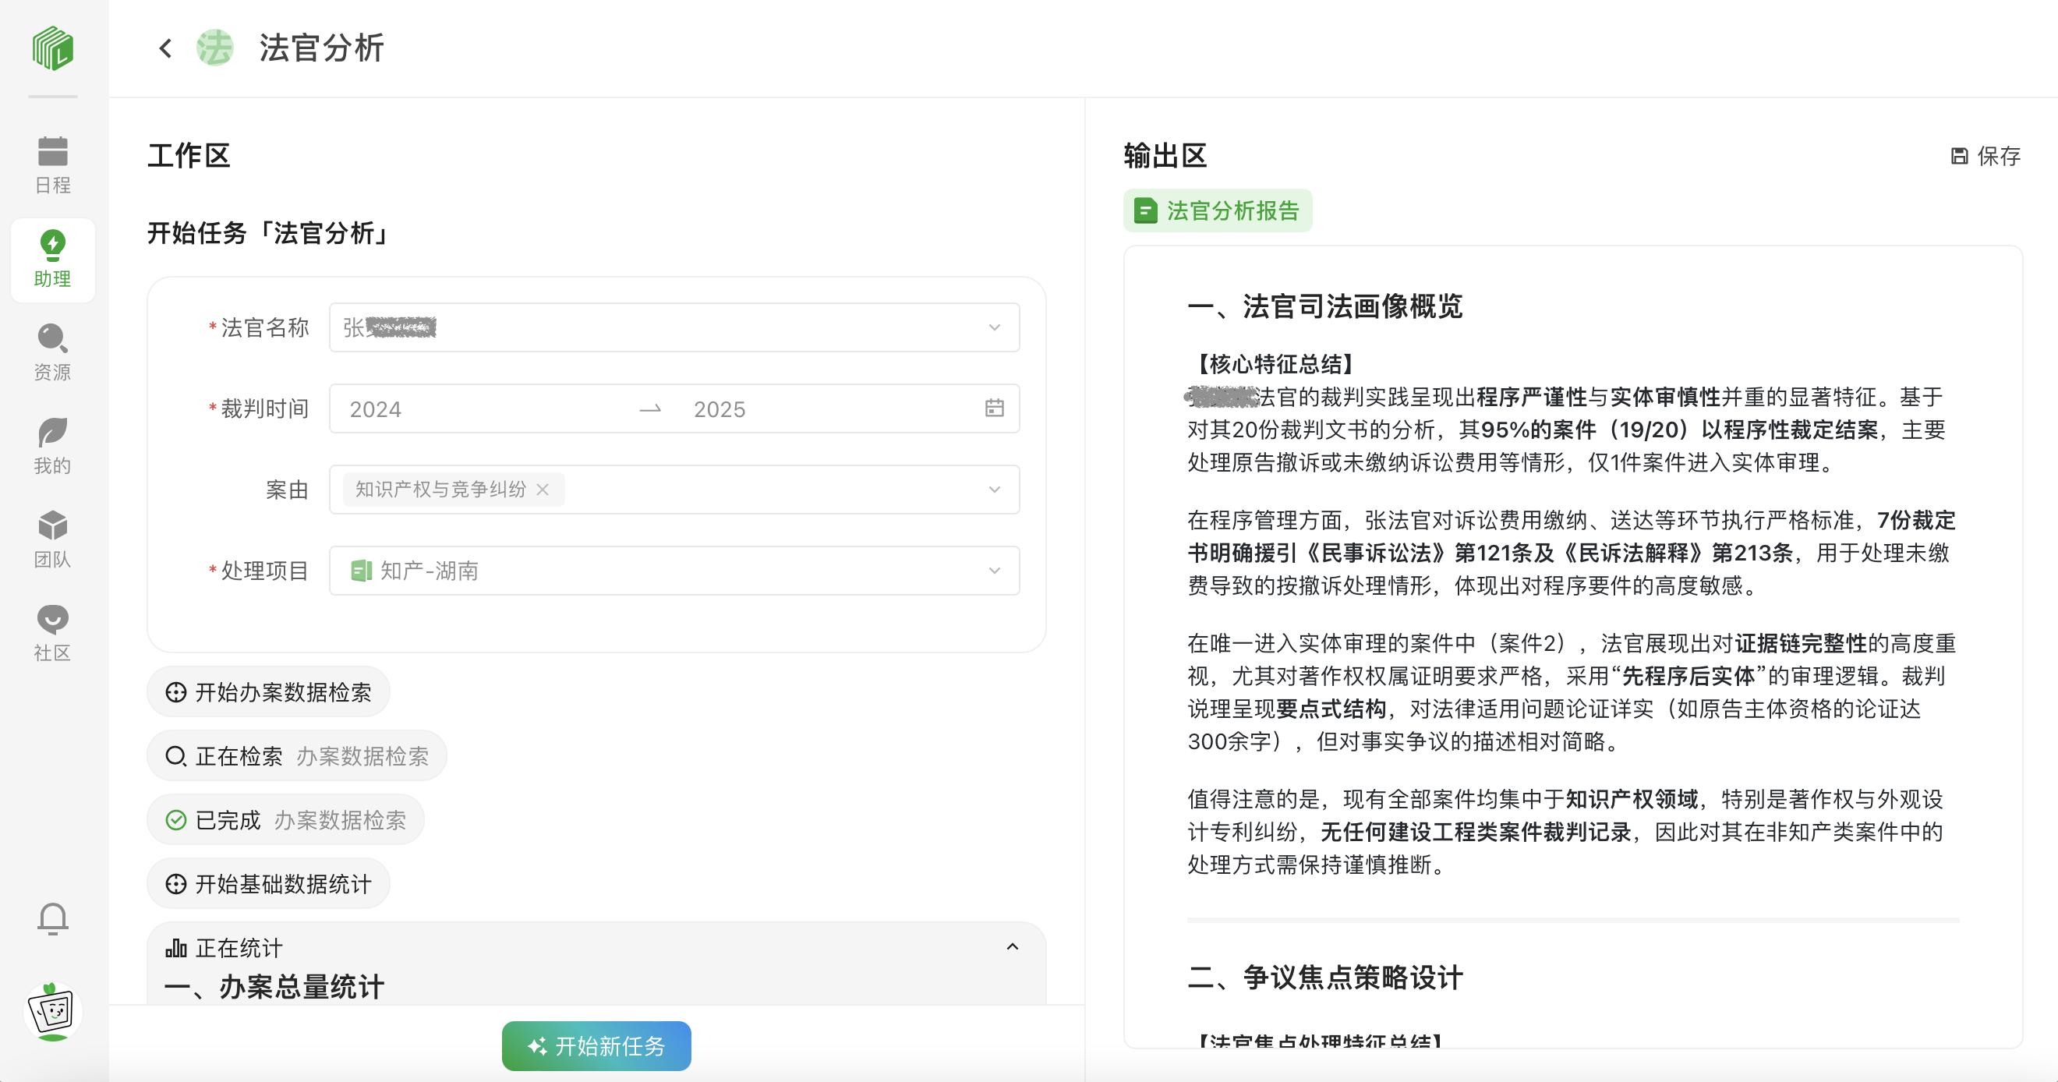Click the 【核心特征总结】 text

1275,364
